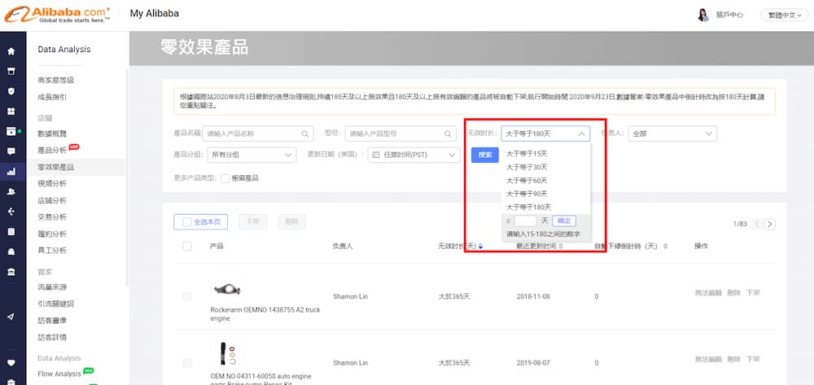
Task: Click the user avatar picture in header
Action: (703, 15)
